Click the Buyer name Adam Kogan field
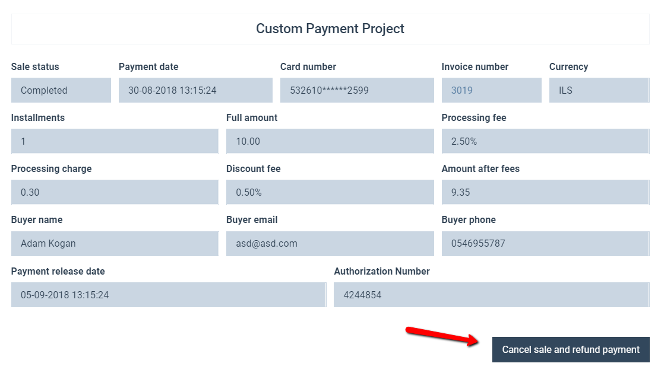 point(115,244)
